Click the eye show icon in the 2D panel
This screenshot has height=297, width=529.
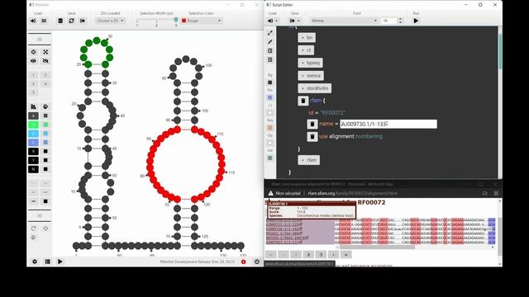[x=33, y=61]
